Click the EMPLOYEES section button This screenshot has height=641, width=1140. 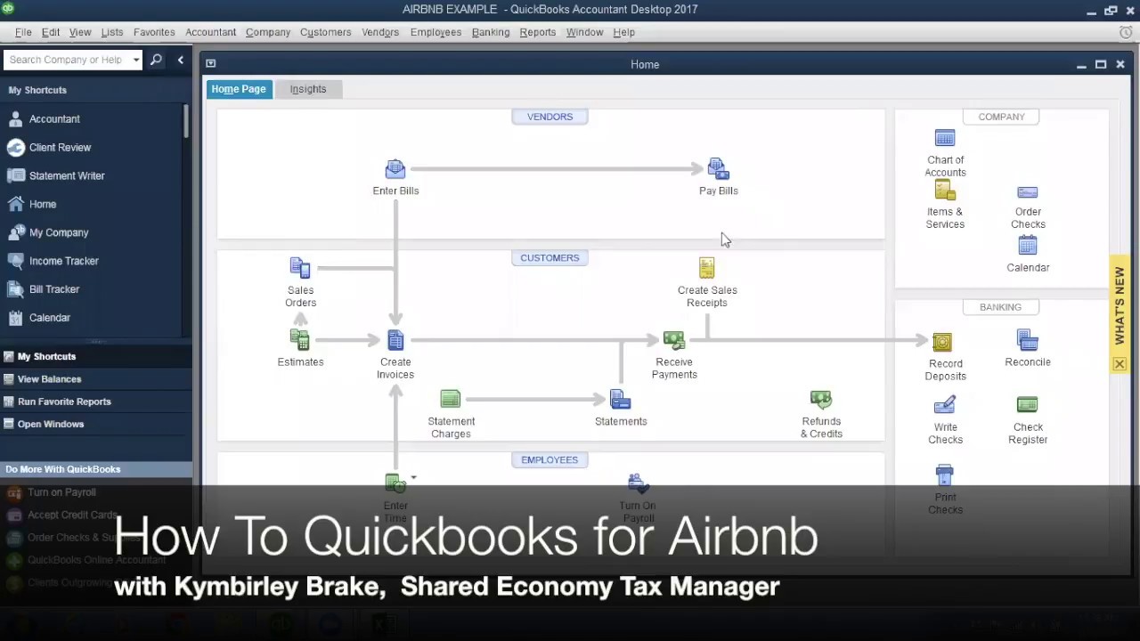coord(550,460)
